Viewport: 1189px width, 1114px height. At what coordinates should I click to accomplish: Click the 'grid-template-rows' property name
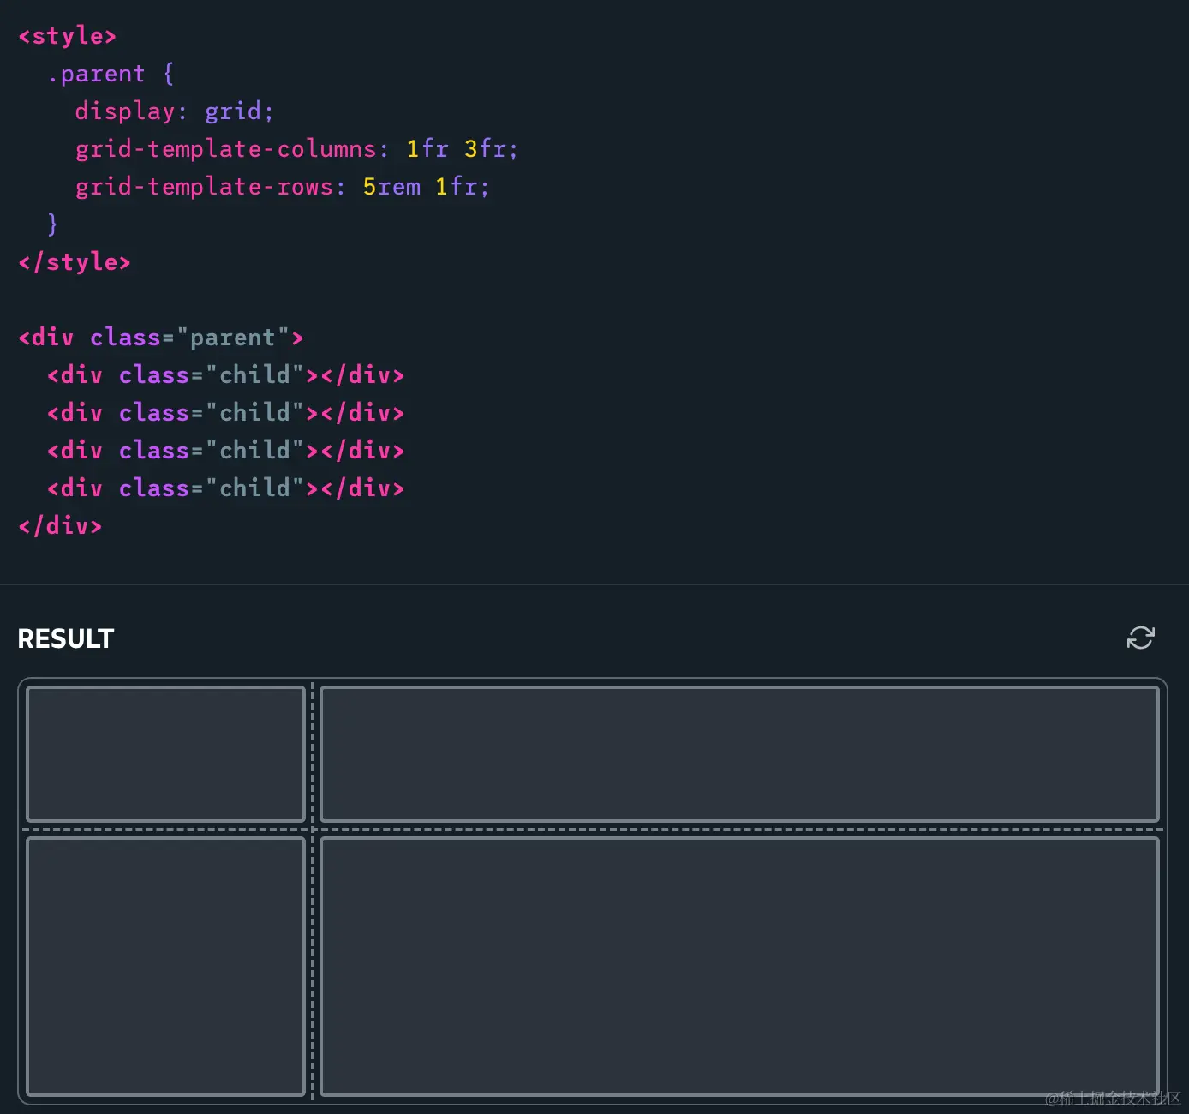click(204, 187)
